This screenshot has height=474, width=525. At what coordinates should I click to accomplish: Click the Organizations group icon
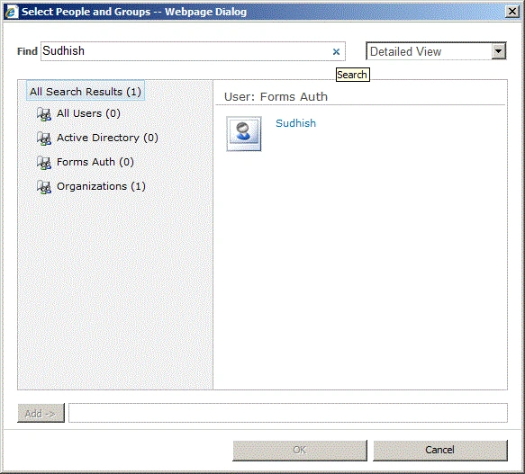pyautogui.click(x=44, y=187)
